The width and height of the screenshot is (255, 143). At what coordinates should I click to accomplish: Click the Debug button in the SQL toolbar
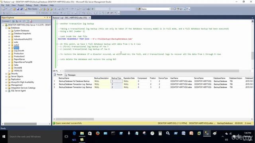pyautogui.click(x=54, y=13)
